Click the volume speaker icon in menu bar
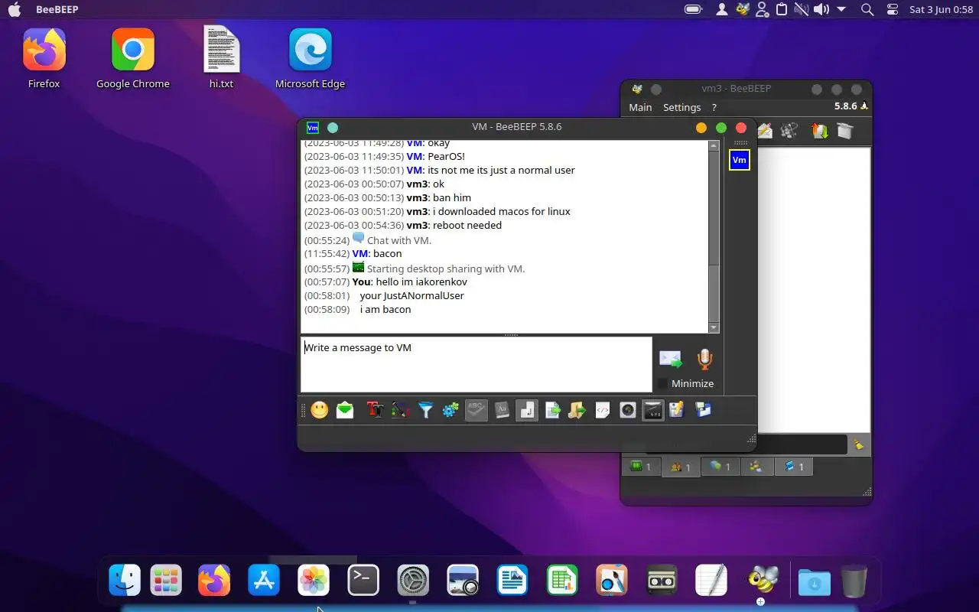This screenshot has width=979, height=612. pos(821,9)
